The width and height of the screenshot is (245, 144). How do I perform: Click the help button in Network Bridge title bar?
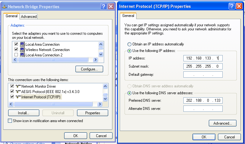pyautogui.click(x=103, y=6)
